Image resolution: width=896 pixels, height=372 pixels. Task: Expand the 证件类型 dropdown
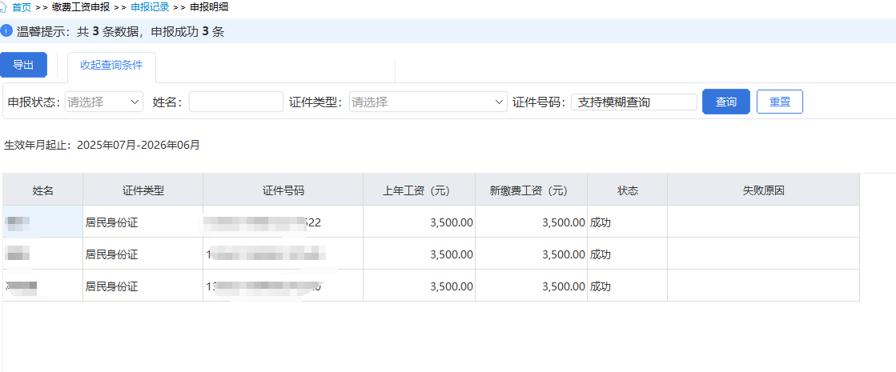click(x=428, y=102)
